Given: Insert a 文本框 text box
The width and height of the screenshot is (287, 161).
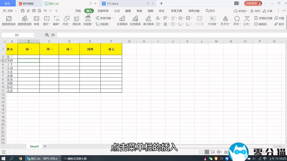Looking at the screenshot, I should pyautogui.click(x=212, y=20).
